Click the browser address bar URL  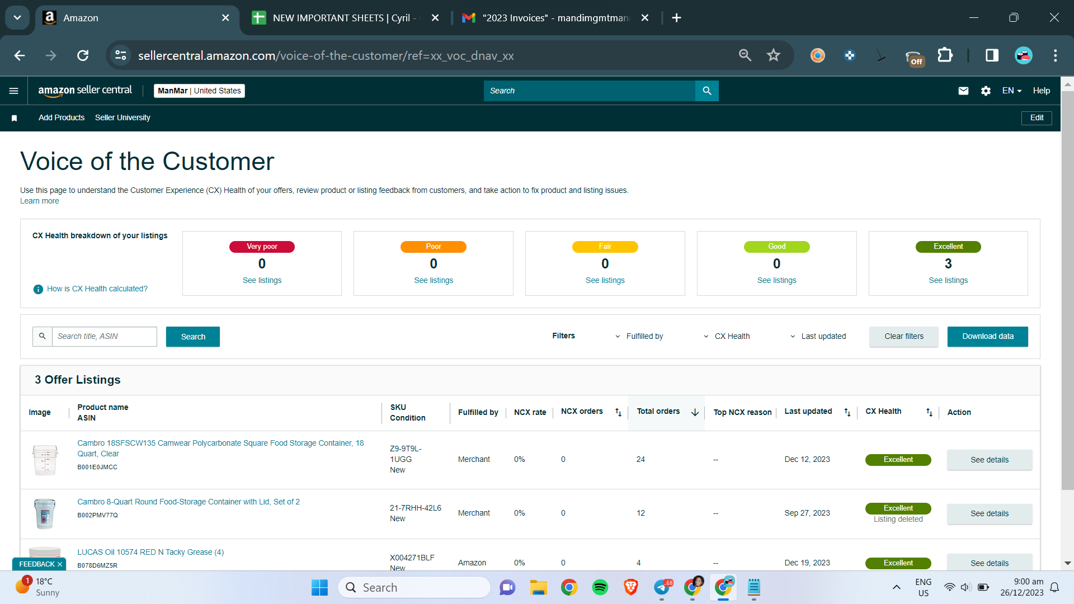(326, 56)
